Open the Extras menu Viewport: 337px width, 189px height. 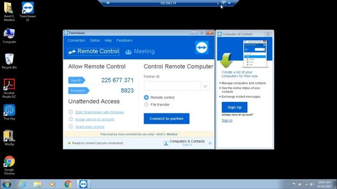point(95,40)
